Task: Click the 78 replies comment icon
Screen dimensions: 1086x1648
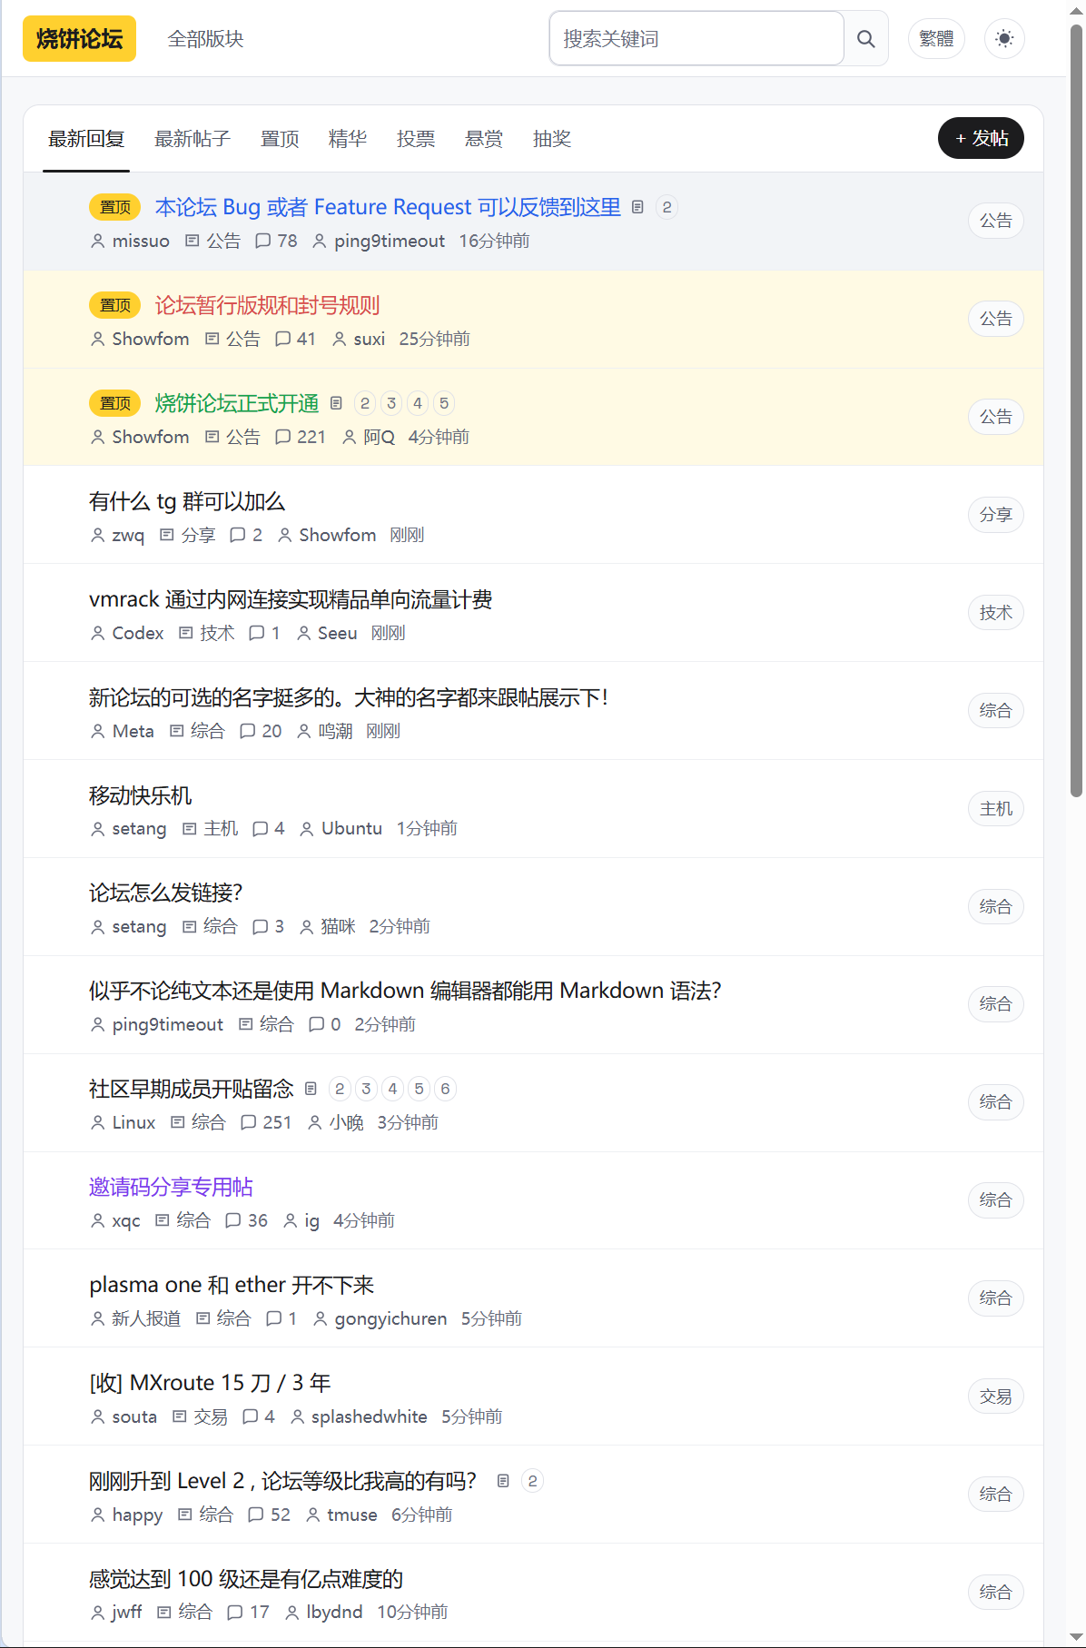Action: pyautogui.click(x=263, y=241)
